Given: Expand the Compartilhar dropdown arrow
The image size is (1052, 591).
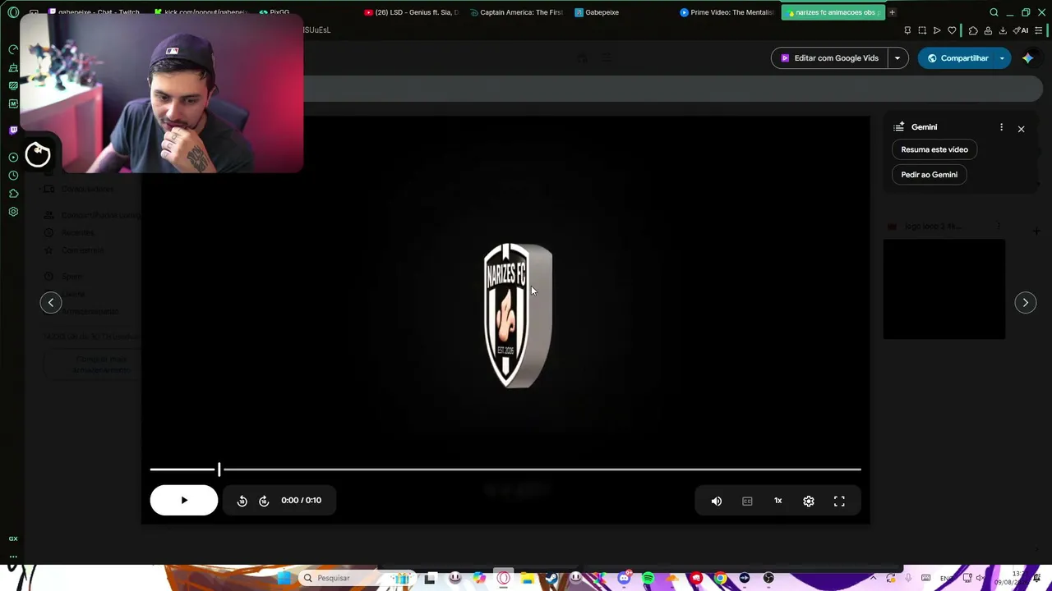Looking at the screenshot, I should click(1002, 58).
